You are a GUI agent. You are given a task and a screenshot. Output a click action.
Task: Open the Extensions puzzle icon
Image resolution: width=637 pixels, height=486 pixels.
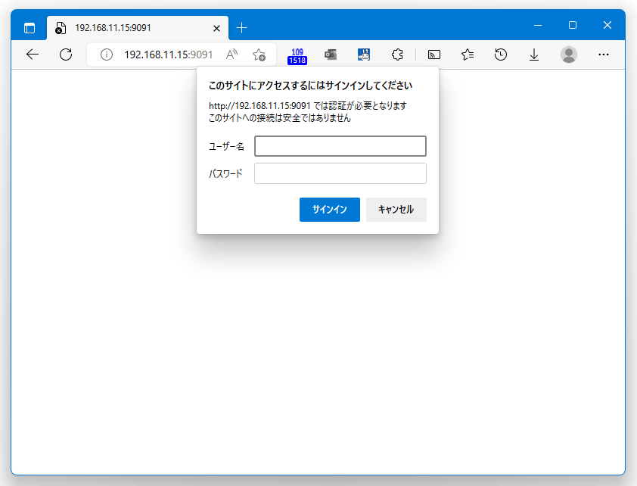(397, 55)
